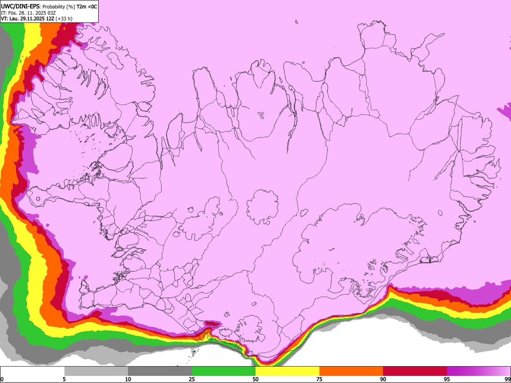Click the gray 5-10 percent legend segment
The width and height of the screenshot is (511, 383).
tap(96, 371)
